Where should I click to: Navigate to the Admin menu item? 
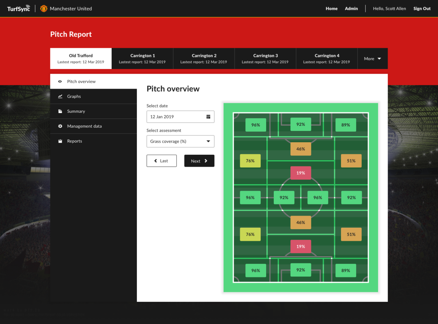[x=351, y=8]
